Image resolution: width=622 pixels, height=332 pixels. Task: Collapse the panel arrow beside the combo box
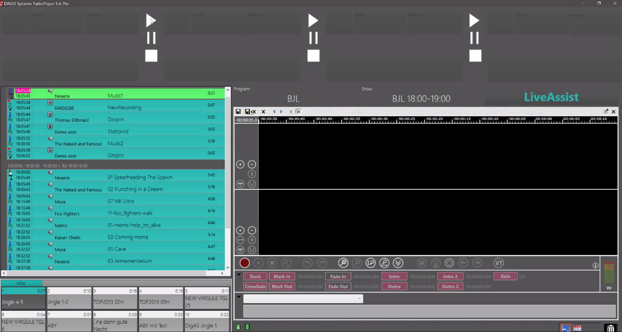point(239,297)
